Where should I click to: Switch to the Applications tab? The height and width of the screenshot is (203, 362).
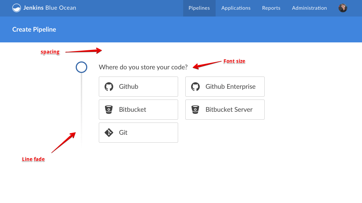coord(236,8)
